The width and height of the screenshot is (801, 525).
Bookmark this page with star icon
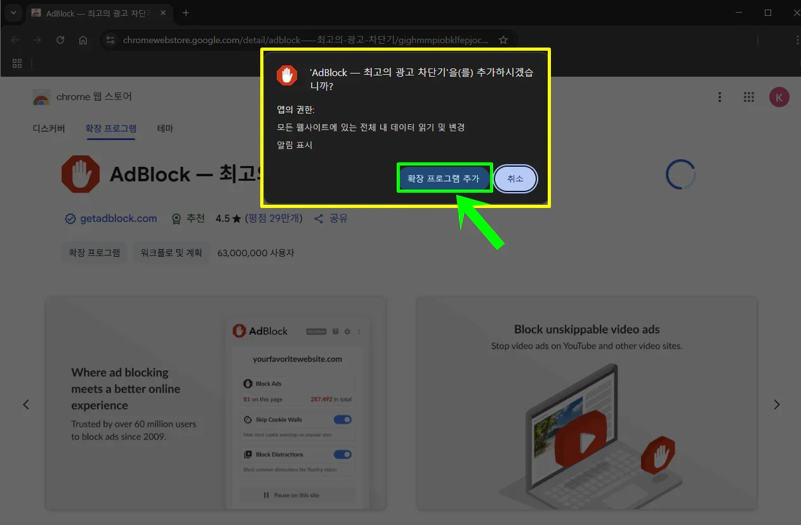503,40
